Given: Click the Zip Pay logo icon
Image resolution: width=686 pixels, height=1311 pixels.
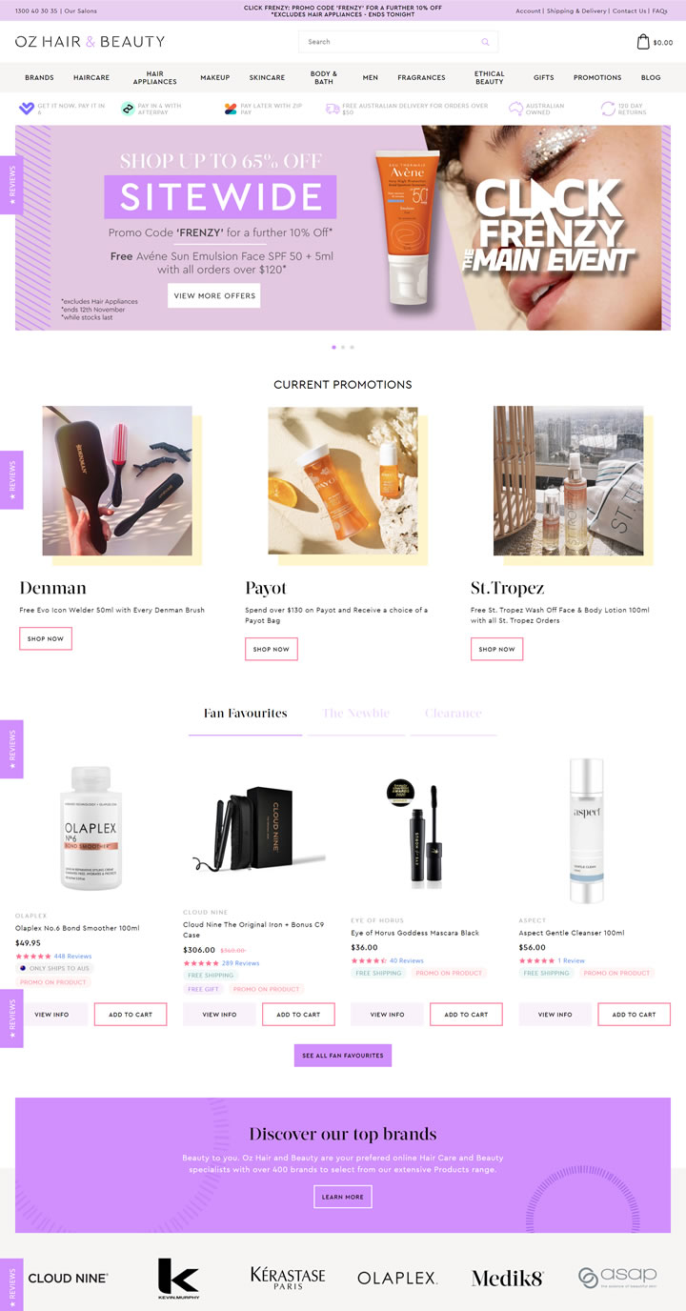Looking at the screenshot, I should coord(231,109).
